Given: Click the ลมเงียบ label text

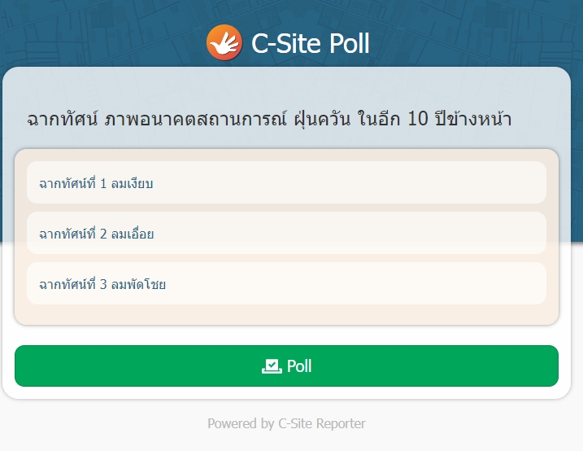Looking at the screenshot, I should 132,183.
